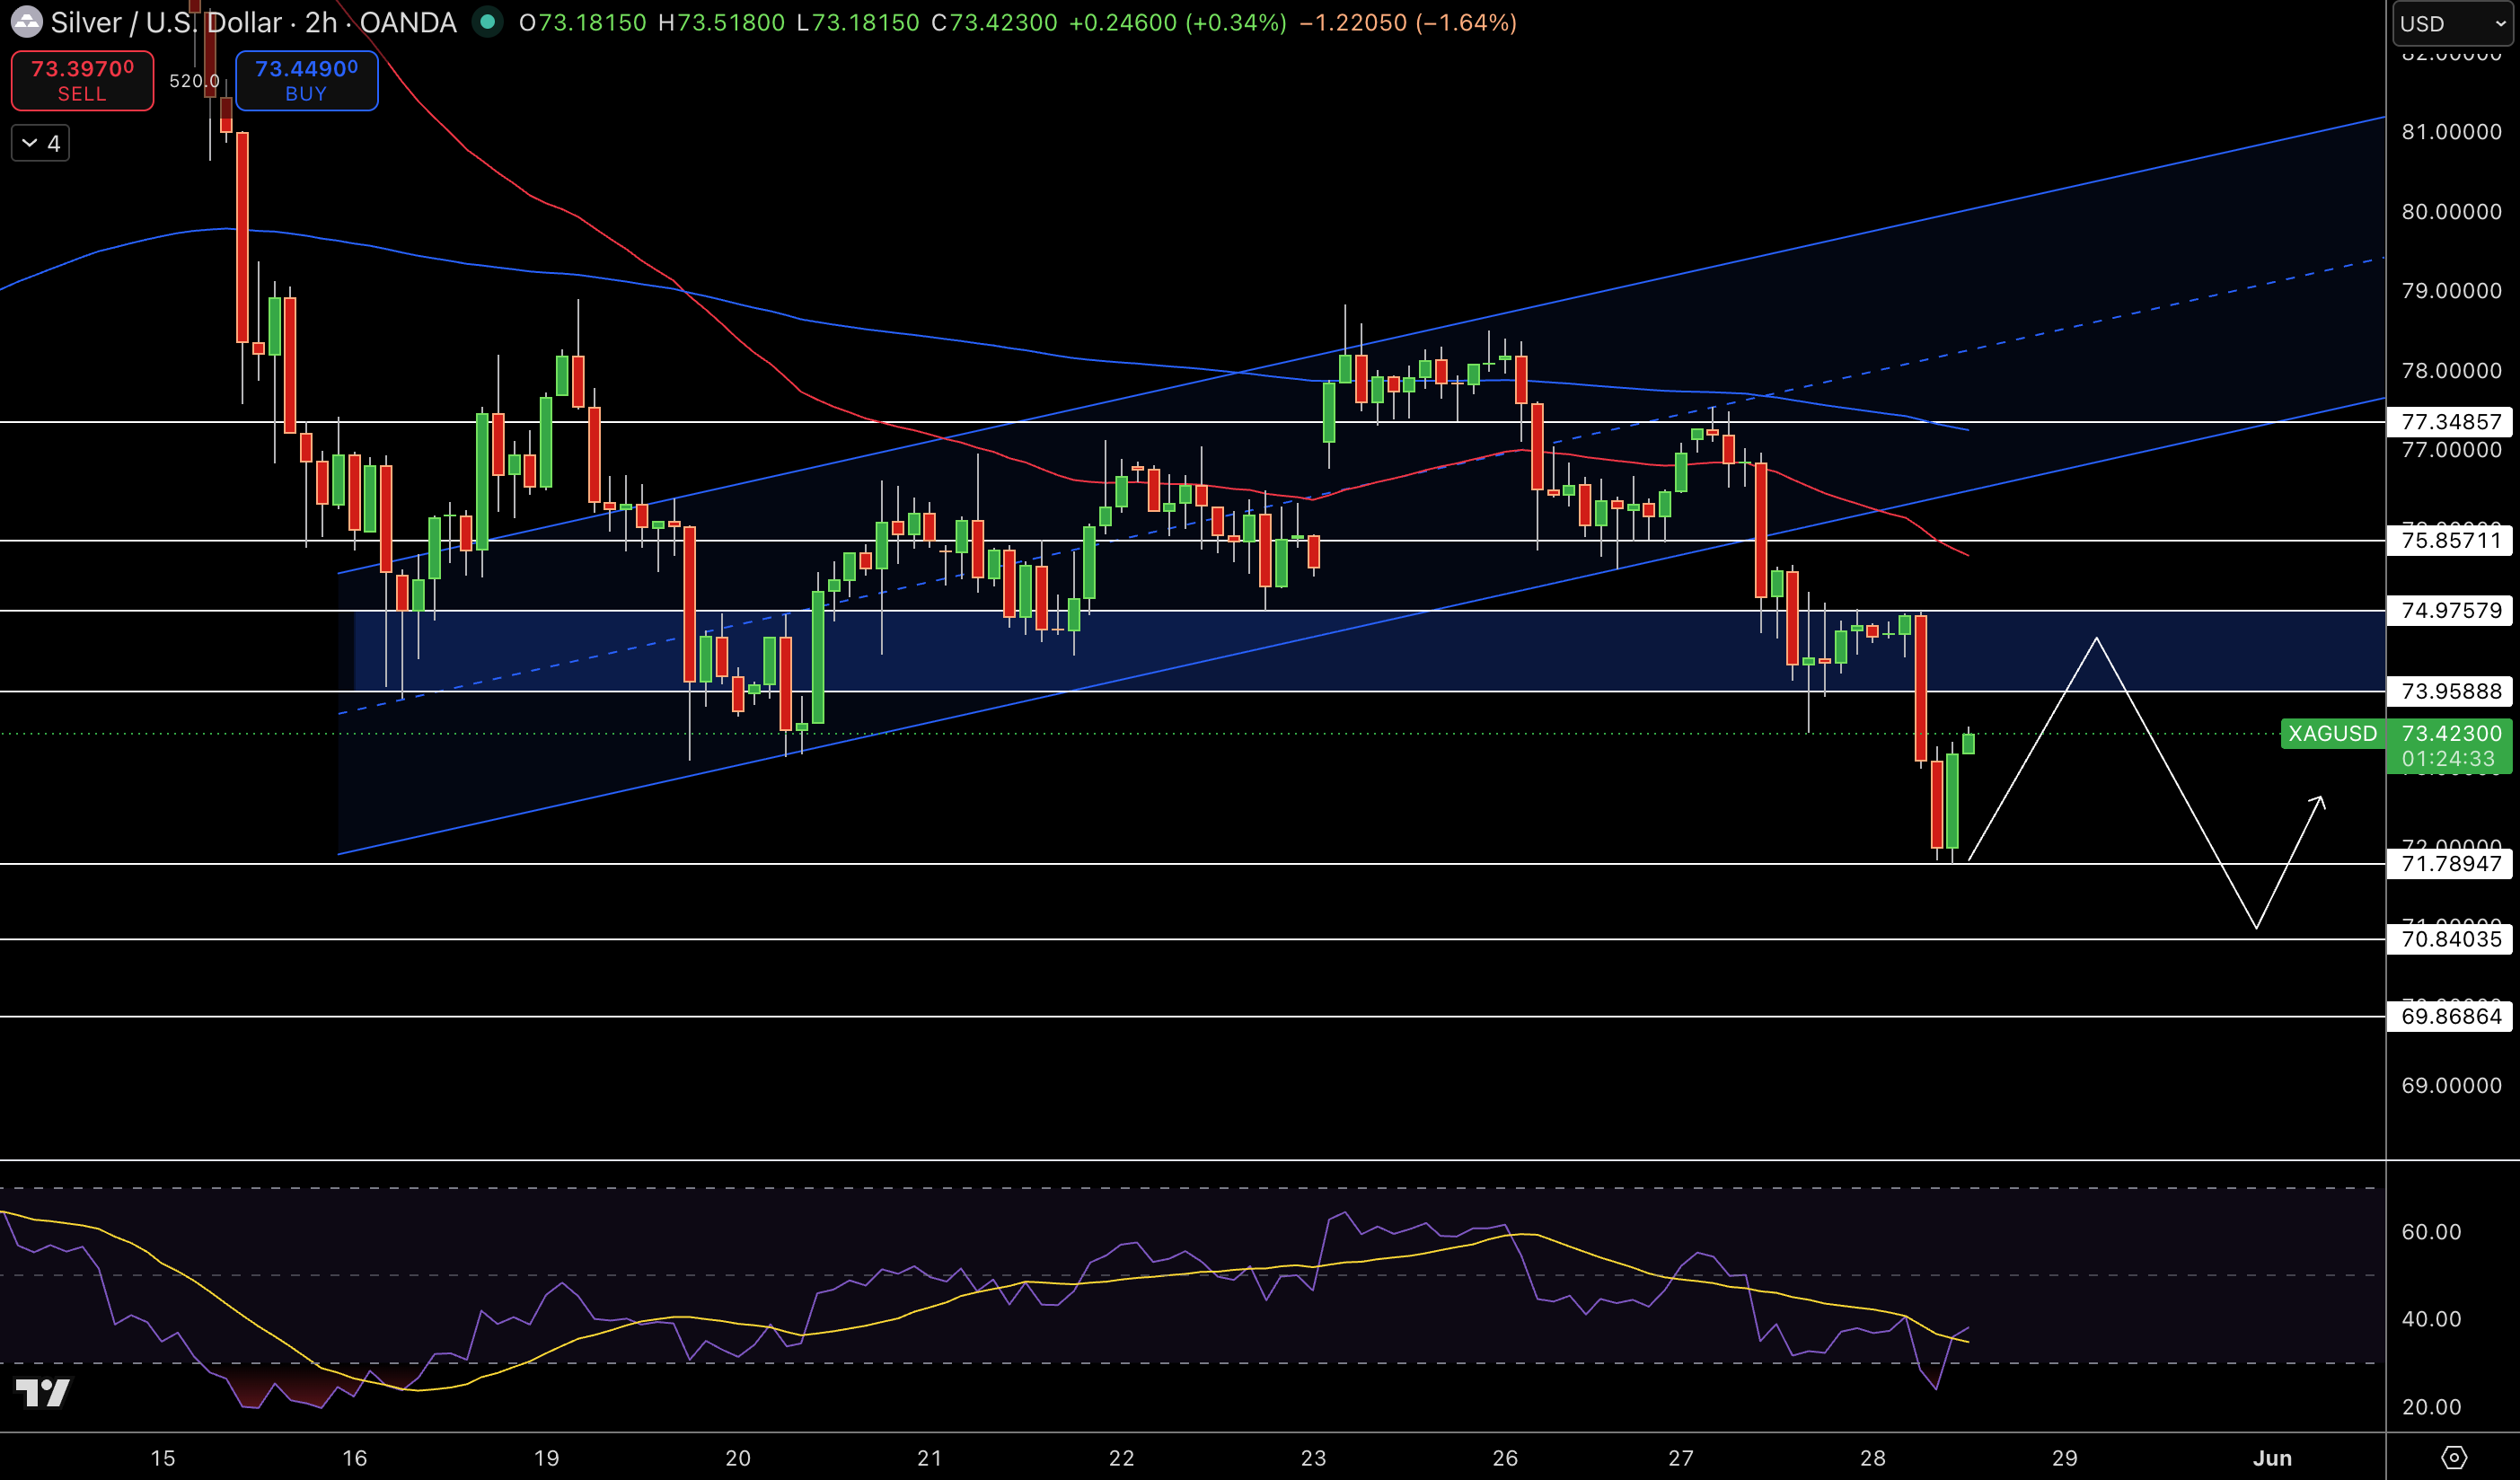Click the BUY 73.44900 button
The width and height of the screenshot is (2520, 1480).
pyautogui.click(x=306, y=80)
